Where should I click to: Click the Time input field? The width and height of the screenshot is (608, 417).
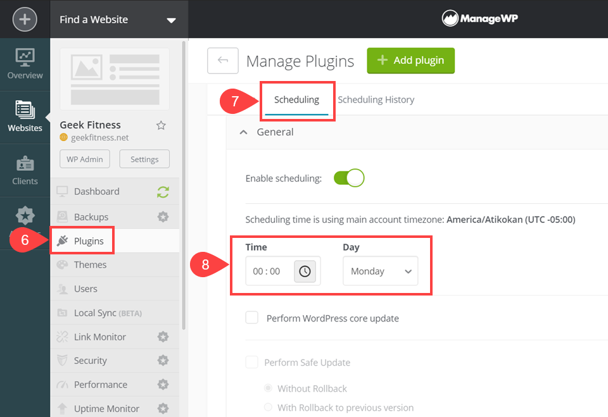269,270
